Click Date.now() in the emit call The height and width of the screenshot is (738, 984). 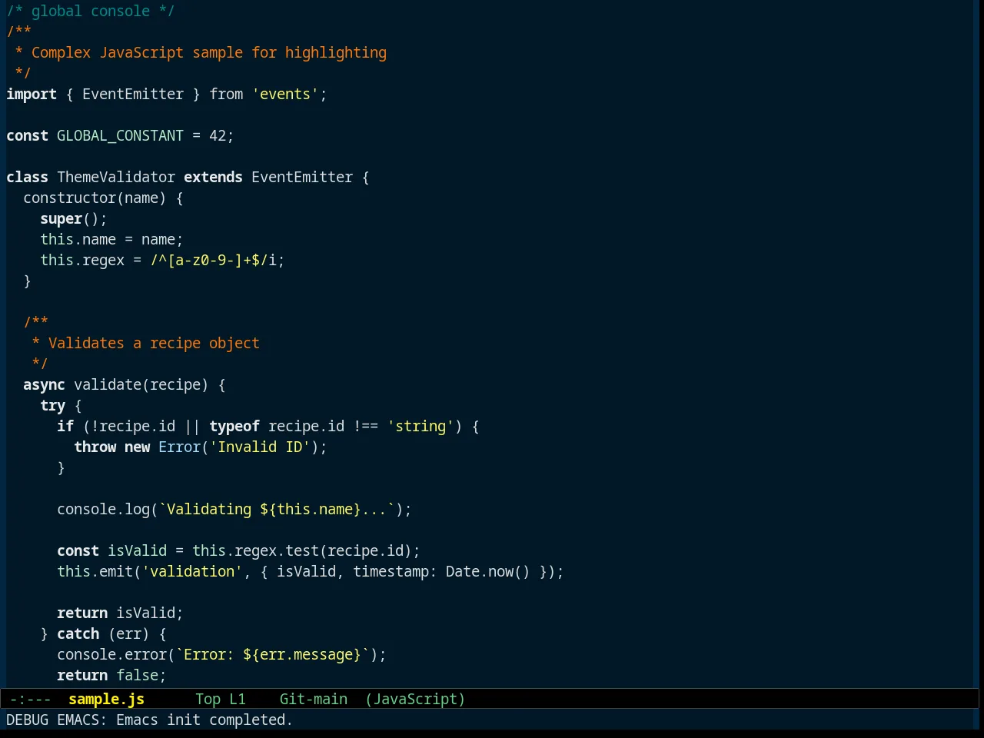487,571
